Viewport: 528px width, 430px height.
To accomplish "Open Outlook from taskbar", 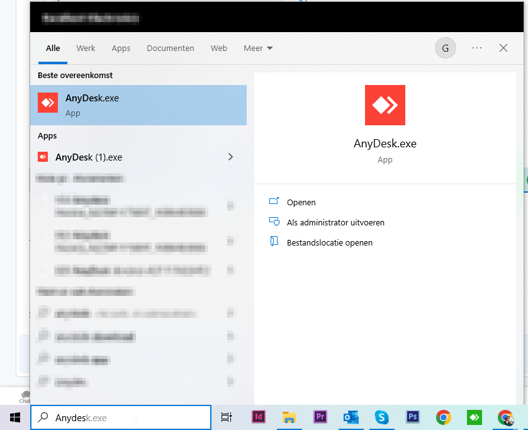I will pyautogui.click(x=351, y=417).
